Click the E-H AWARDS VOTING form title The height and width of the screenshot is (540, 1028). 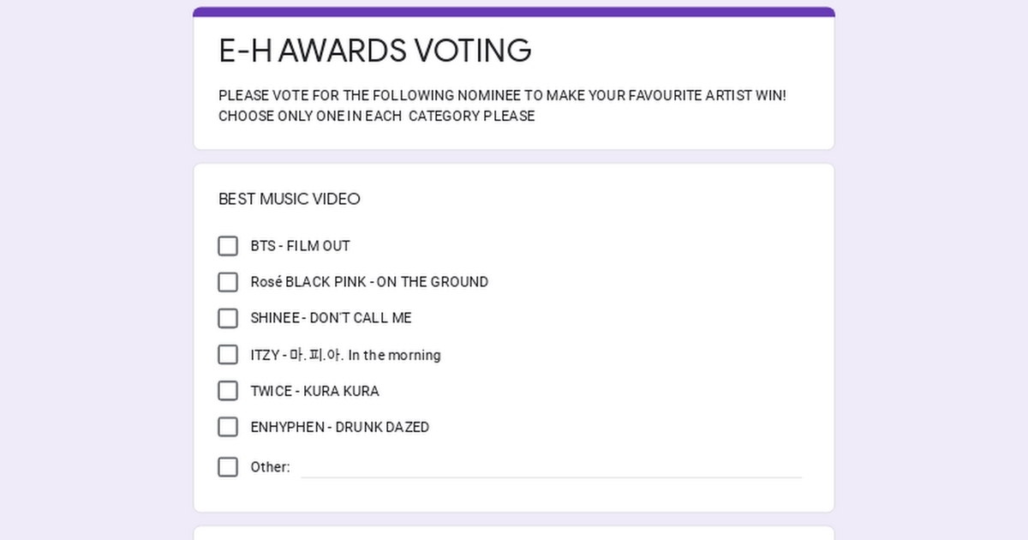(375, 51)
